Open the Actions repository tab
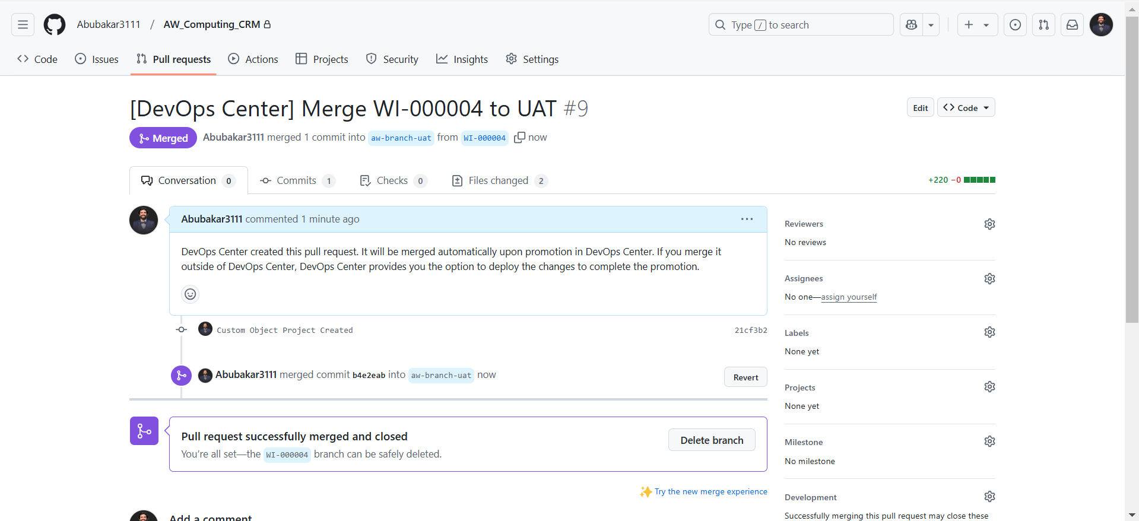Screen dimensions: 1139x521 point(253,59)
